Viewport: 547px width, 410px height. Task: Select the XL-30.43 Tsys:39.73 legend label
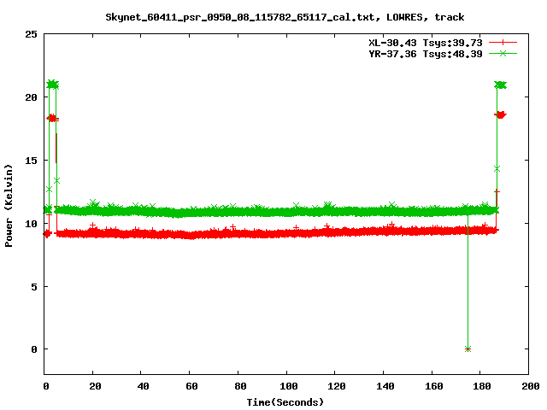click(426, 43)
